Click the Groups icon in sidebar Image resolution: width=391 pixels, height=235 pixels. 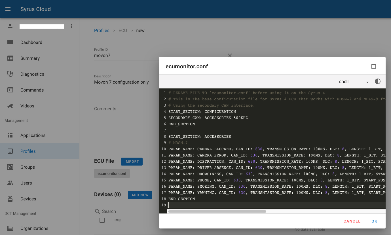pyautogui.click(x=10, y=167)
